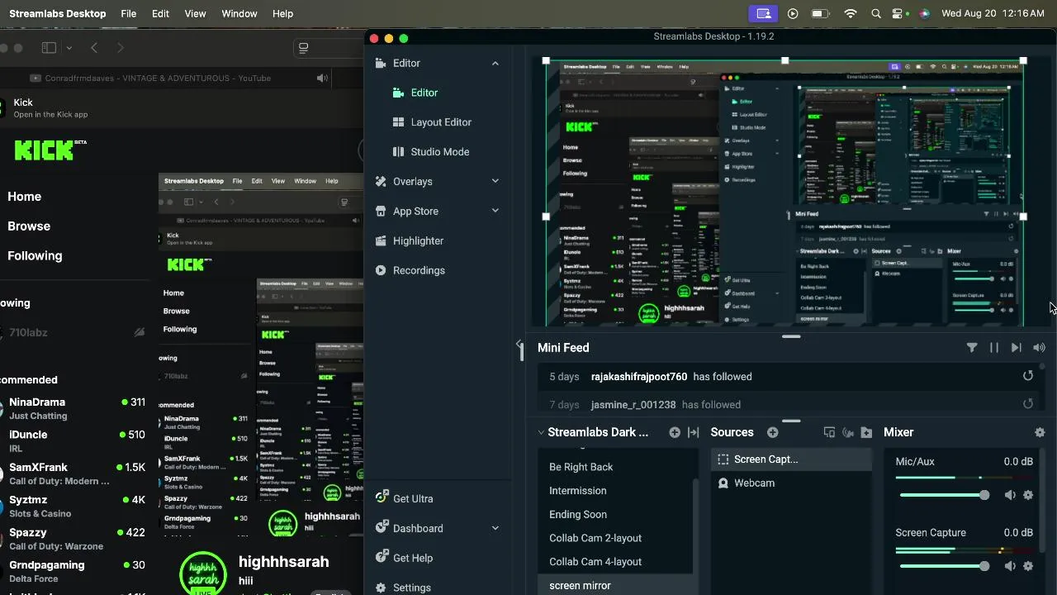Open Mic/Aux channel settings gear
Viewport: 1057px width, 595px height.
pos(1028,495)
